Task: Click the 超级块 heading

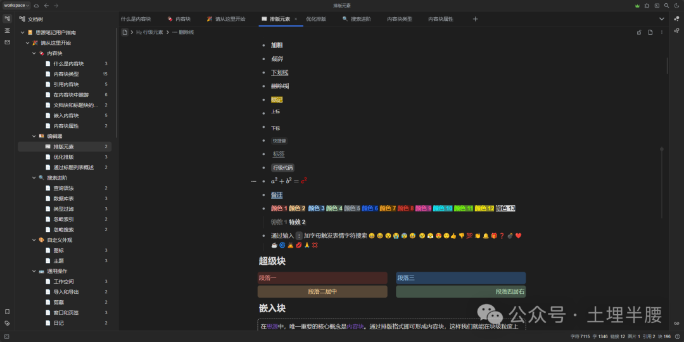Action: pos(272,261)
